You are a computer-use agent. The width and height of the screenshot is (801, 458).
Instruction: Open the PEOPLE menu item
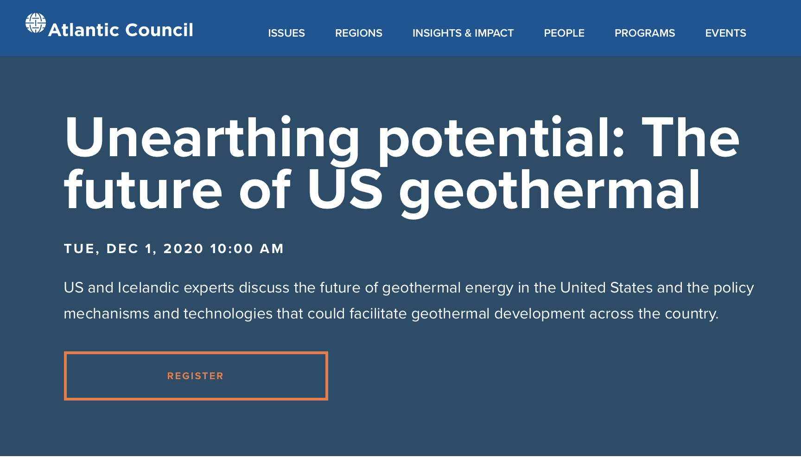pos(564,33)
